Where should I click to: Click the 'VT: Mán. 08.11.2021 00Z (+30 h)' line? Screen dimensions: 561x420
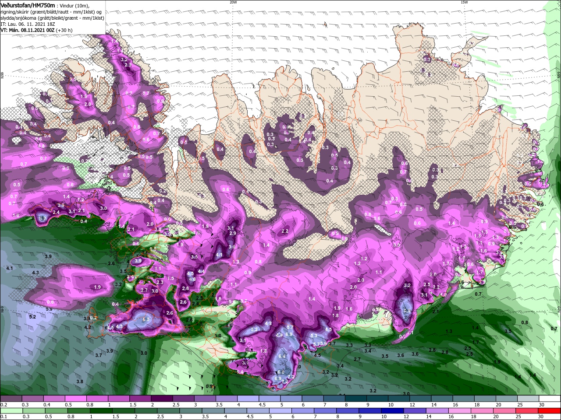(36, 30)
